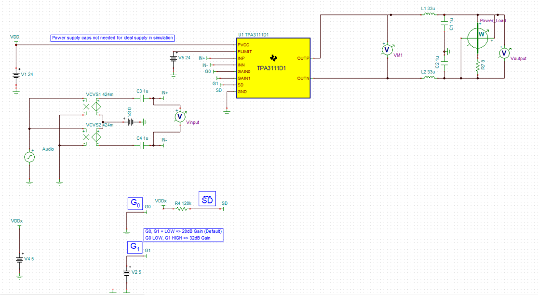Select the L2 33u inductor
The image size is (538, 295).
[429, 78]
